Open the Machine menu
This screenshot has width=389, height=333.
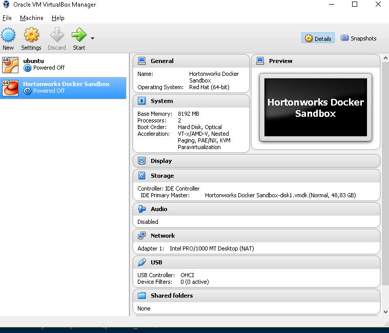click(31, 18)
